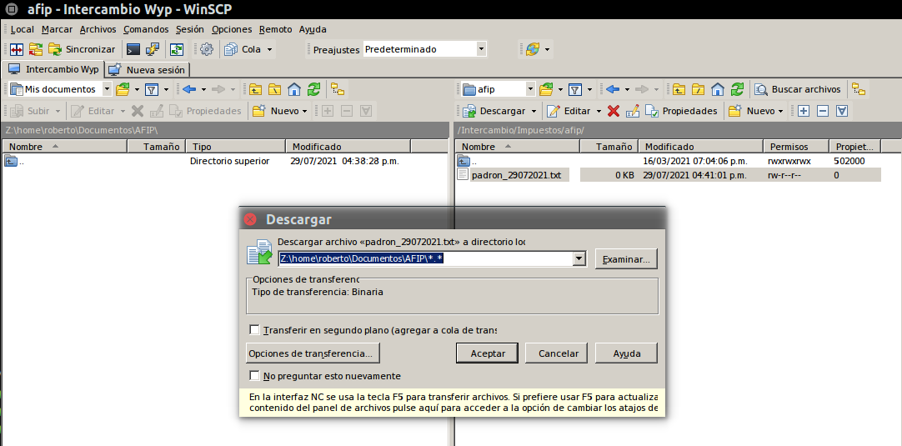Click Opciones de transferencia button

click(x=313, y=353)
